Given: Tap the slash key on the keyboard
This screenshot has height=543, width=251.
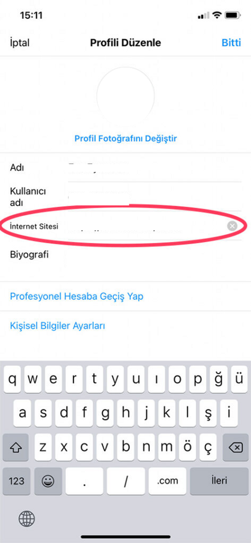Looking at the screenshot, I should (126, 481).
